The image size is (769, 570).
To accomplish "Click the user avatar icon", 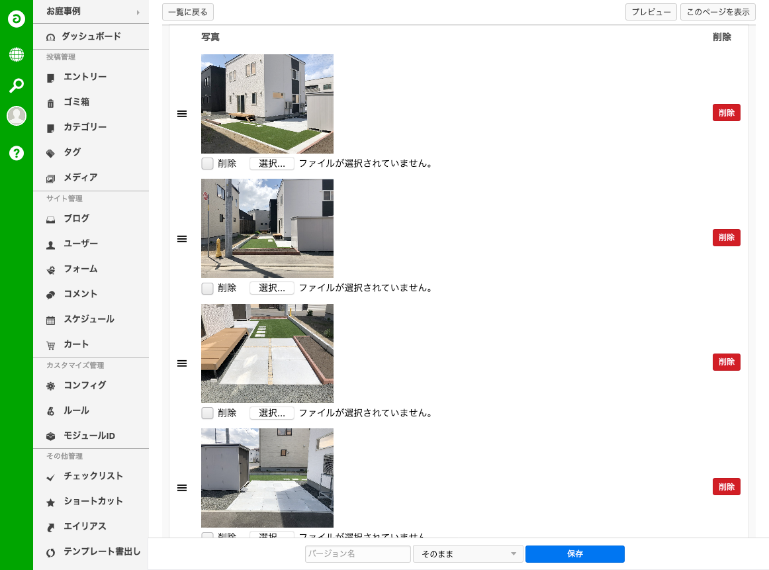I will (17, 116).
